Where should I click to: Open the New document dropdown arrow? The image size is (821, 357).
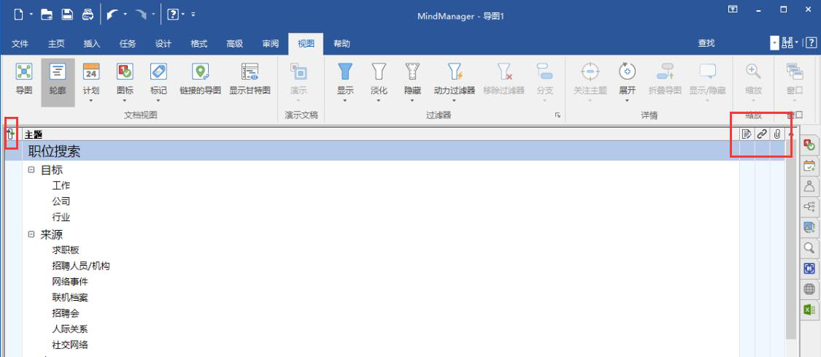(x=31, y=15)
